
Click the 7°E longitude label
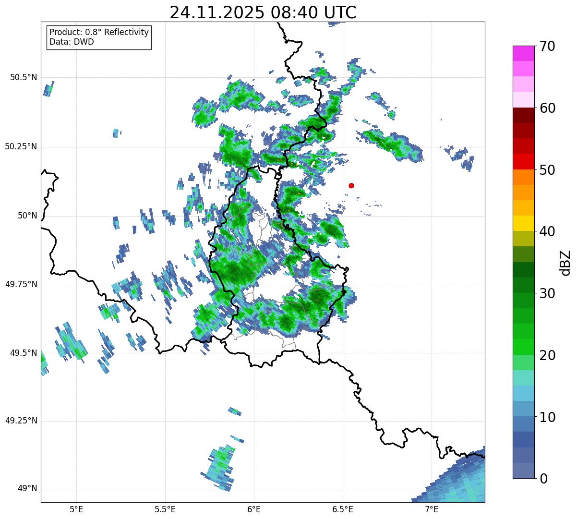[x=432, y=509]
